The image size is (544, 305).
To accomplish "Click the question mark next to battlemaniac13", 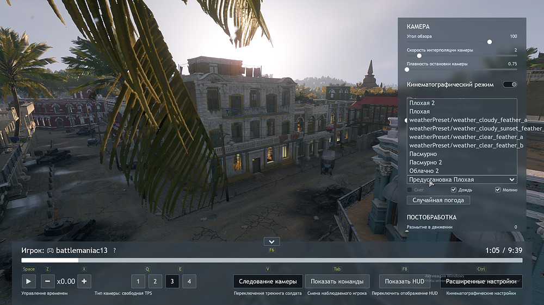I will pos(114,250).
